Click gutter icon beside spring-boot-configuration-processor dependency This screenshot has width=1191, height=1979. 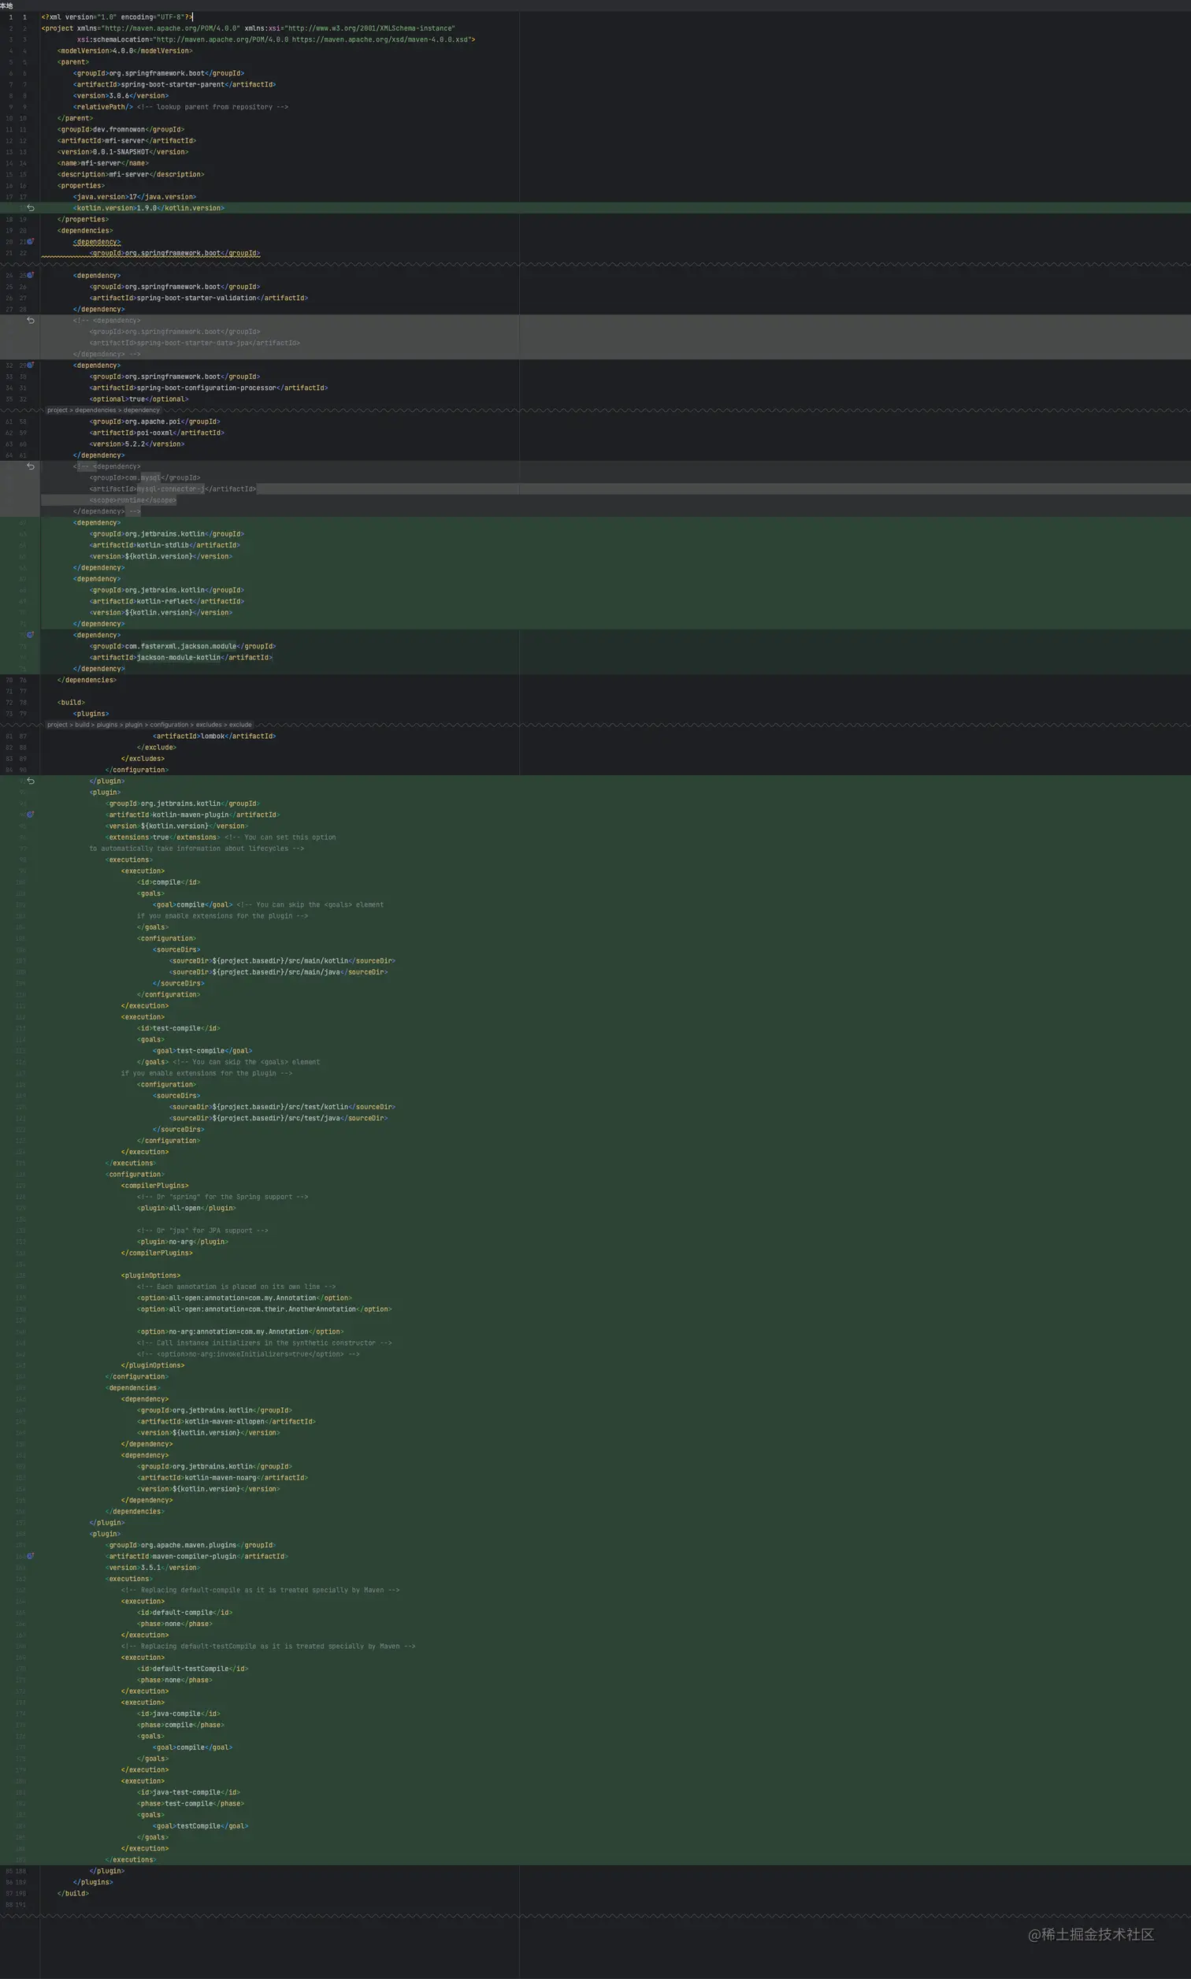(x=31, y=365)
